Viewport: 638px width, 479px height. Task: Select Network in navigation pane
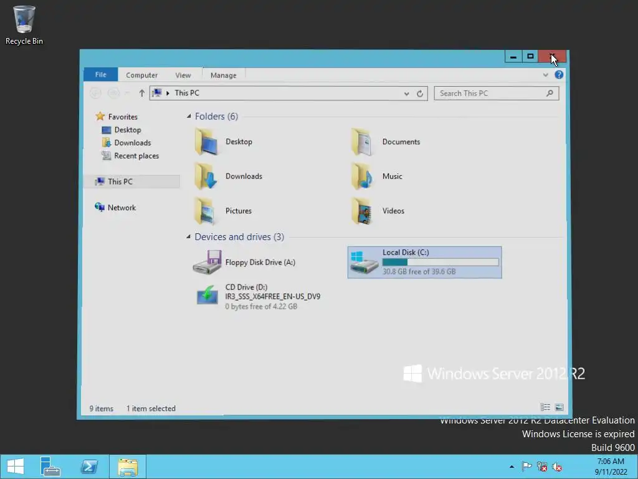coord(121,207)
